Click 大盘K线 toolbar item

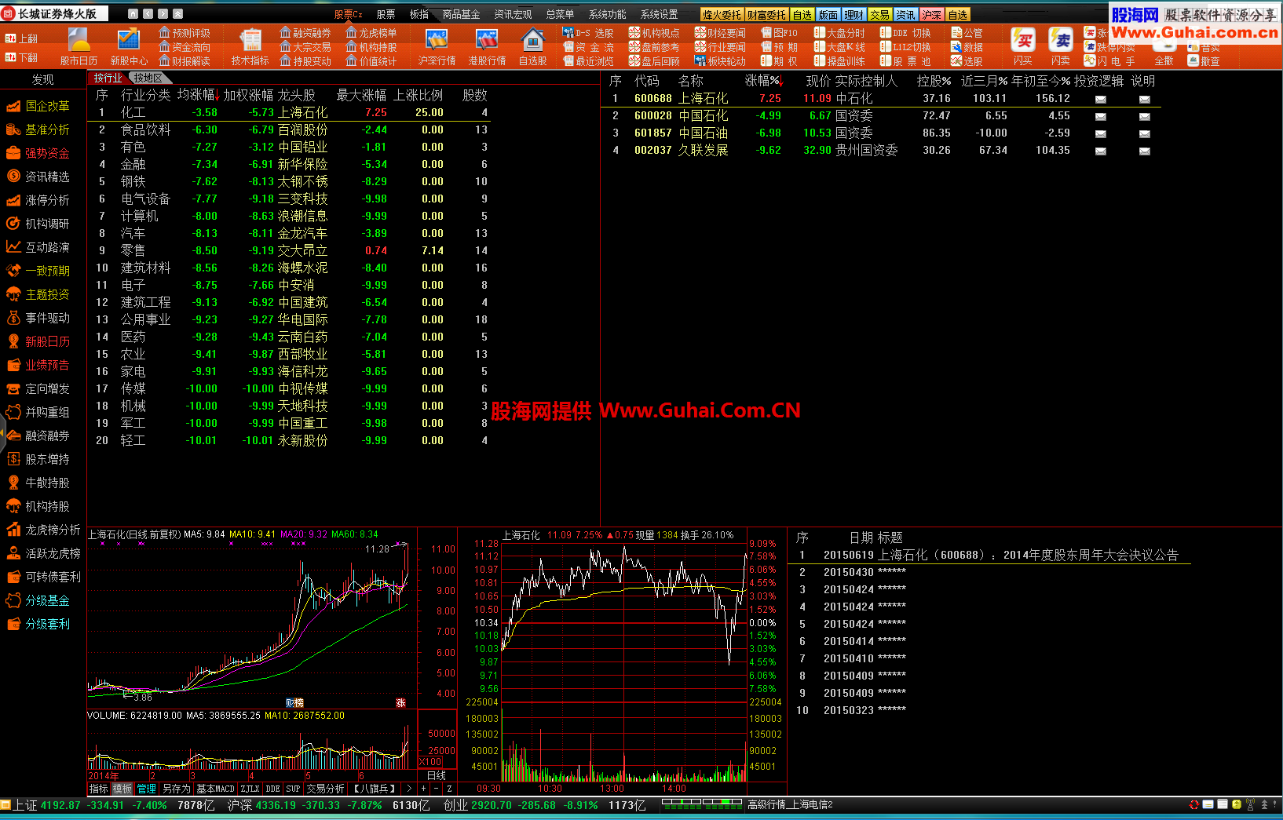pos(840,47)
